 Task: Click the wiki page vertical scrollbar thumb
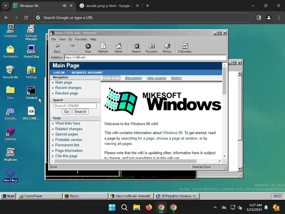click(225, 81)
